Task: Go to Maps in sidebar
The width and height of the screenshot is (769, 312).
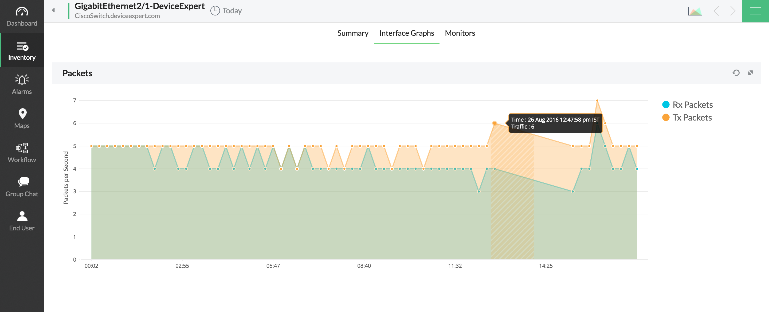Action: point(22,119)
